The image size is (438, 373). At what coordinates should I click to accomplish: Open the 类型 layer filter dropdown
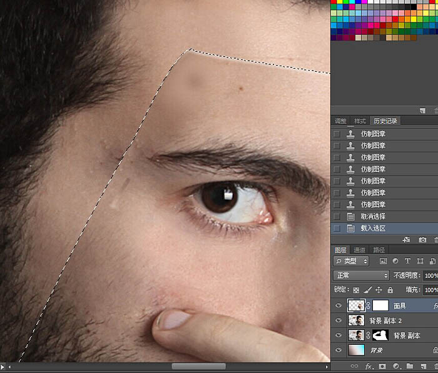click(351, 261)
